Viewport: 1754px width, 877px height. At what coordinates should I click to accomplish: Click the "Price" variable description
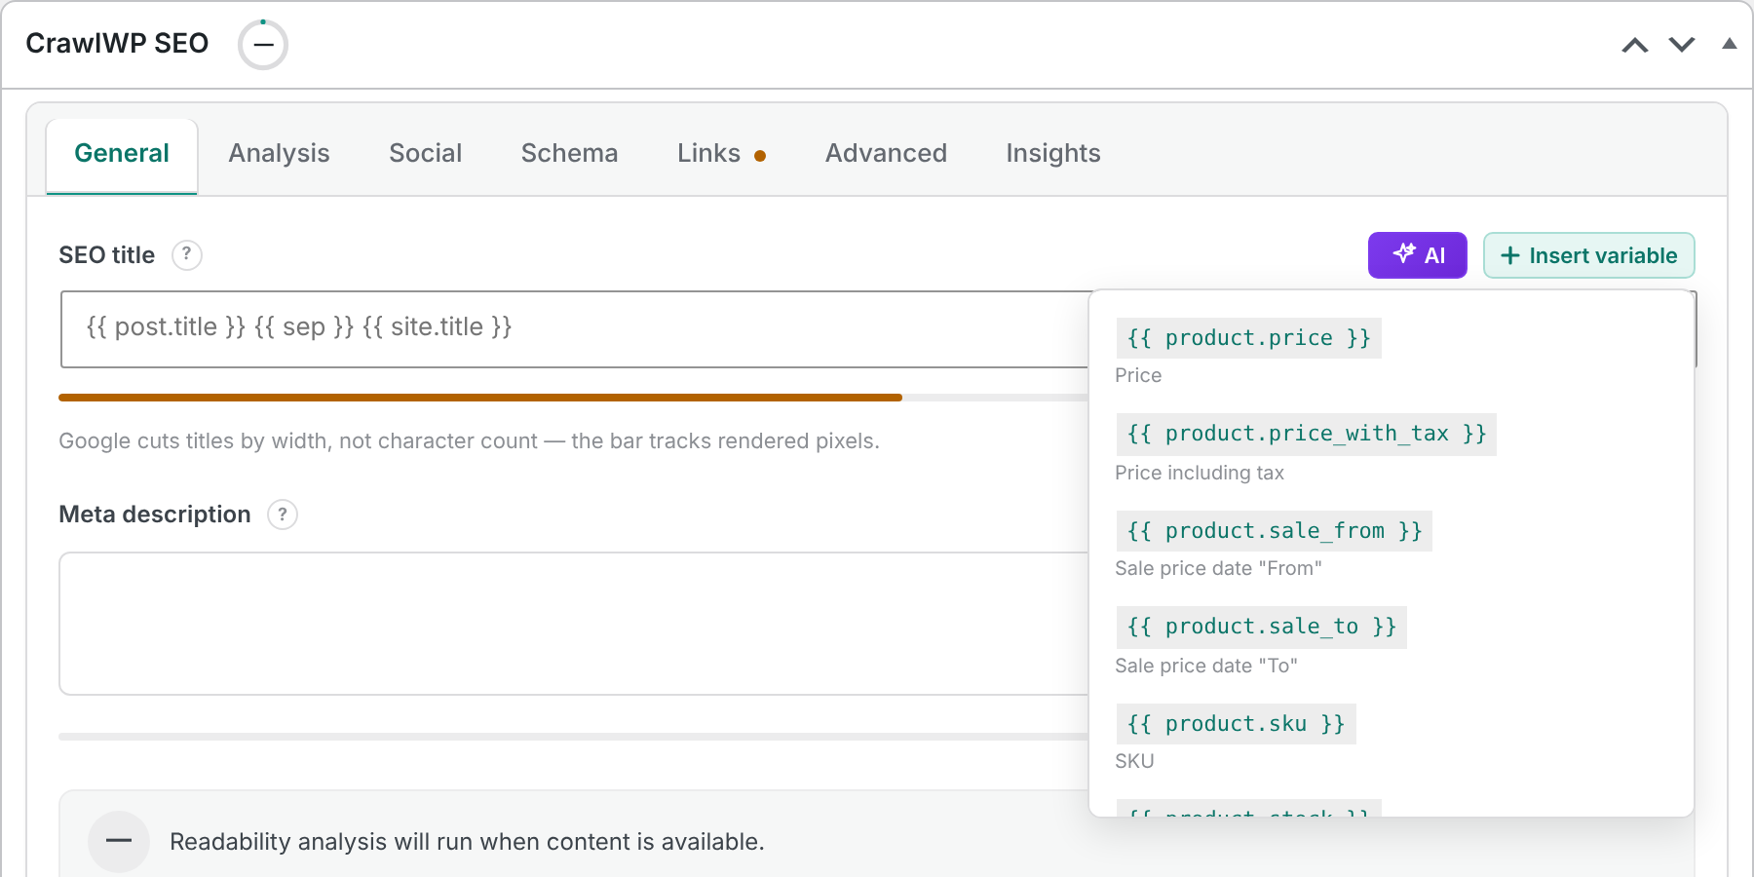(1138, 375)
